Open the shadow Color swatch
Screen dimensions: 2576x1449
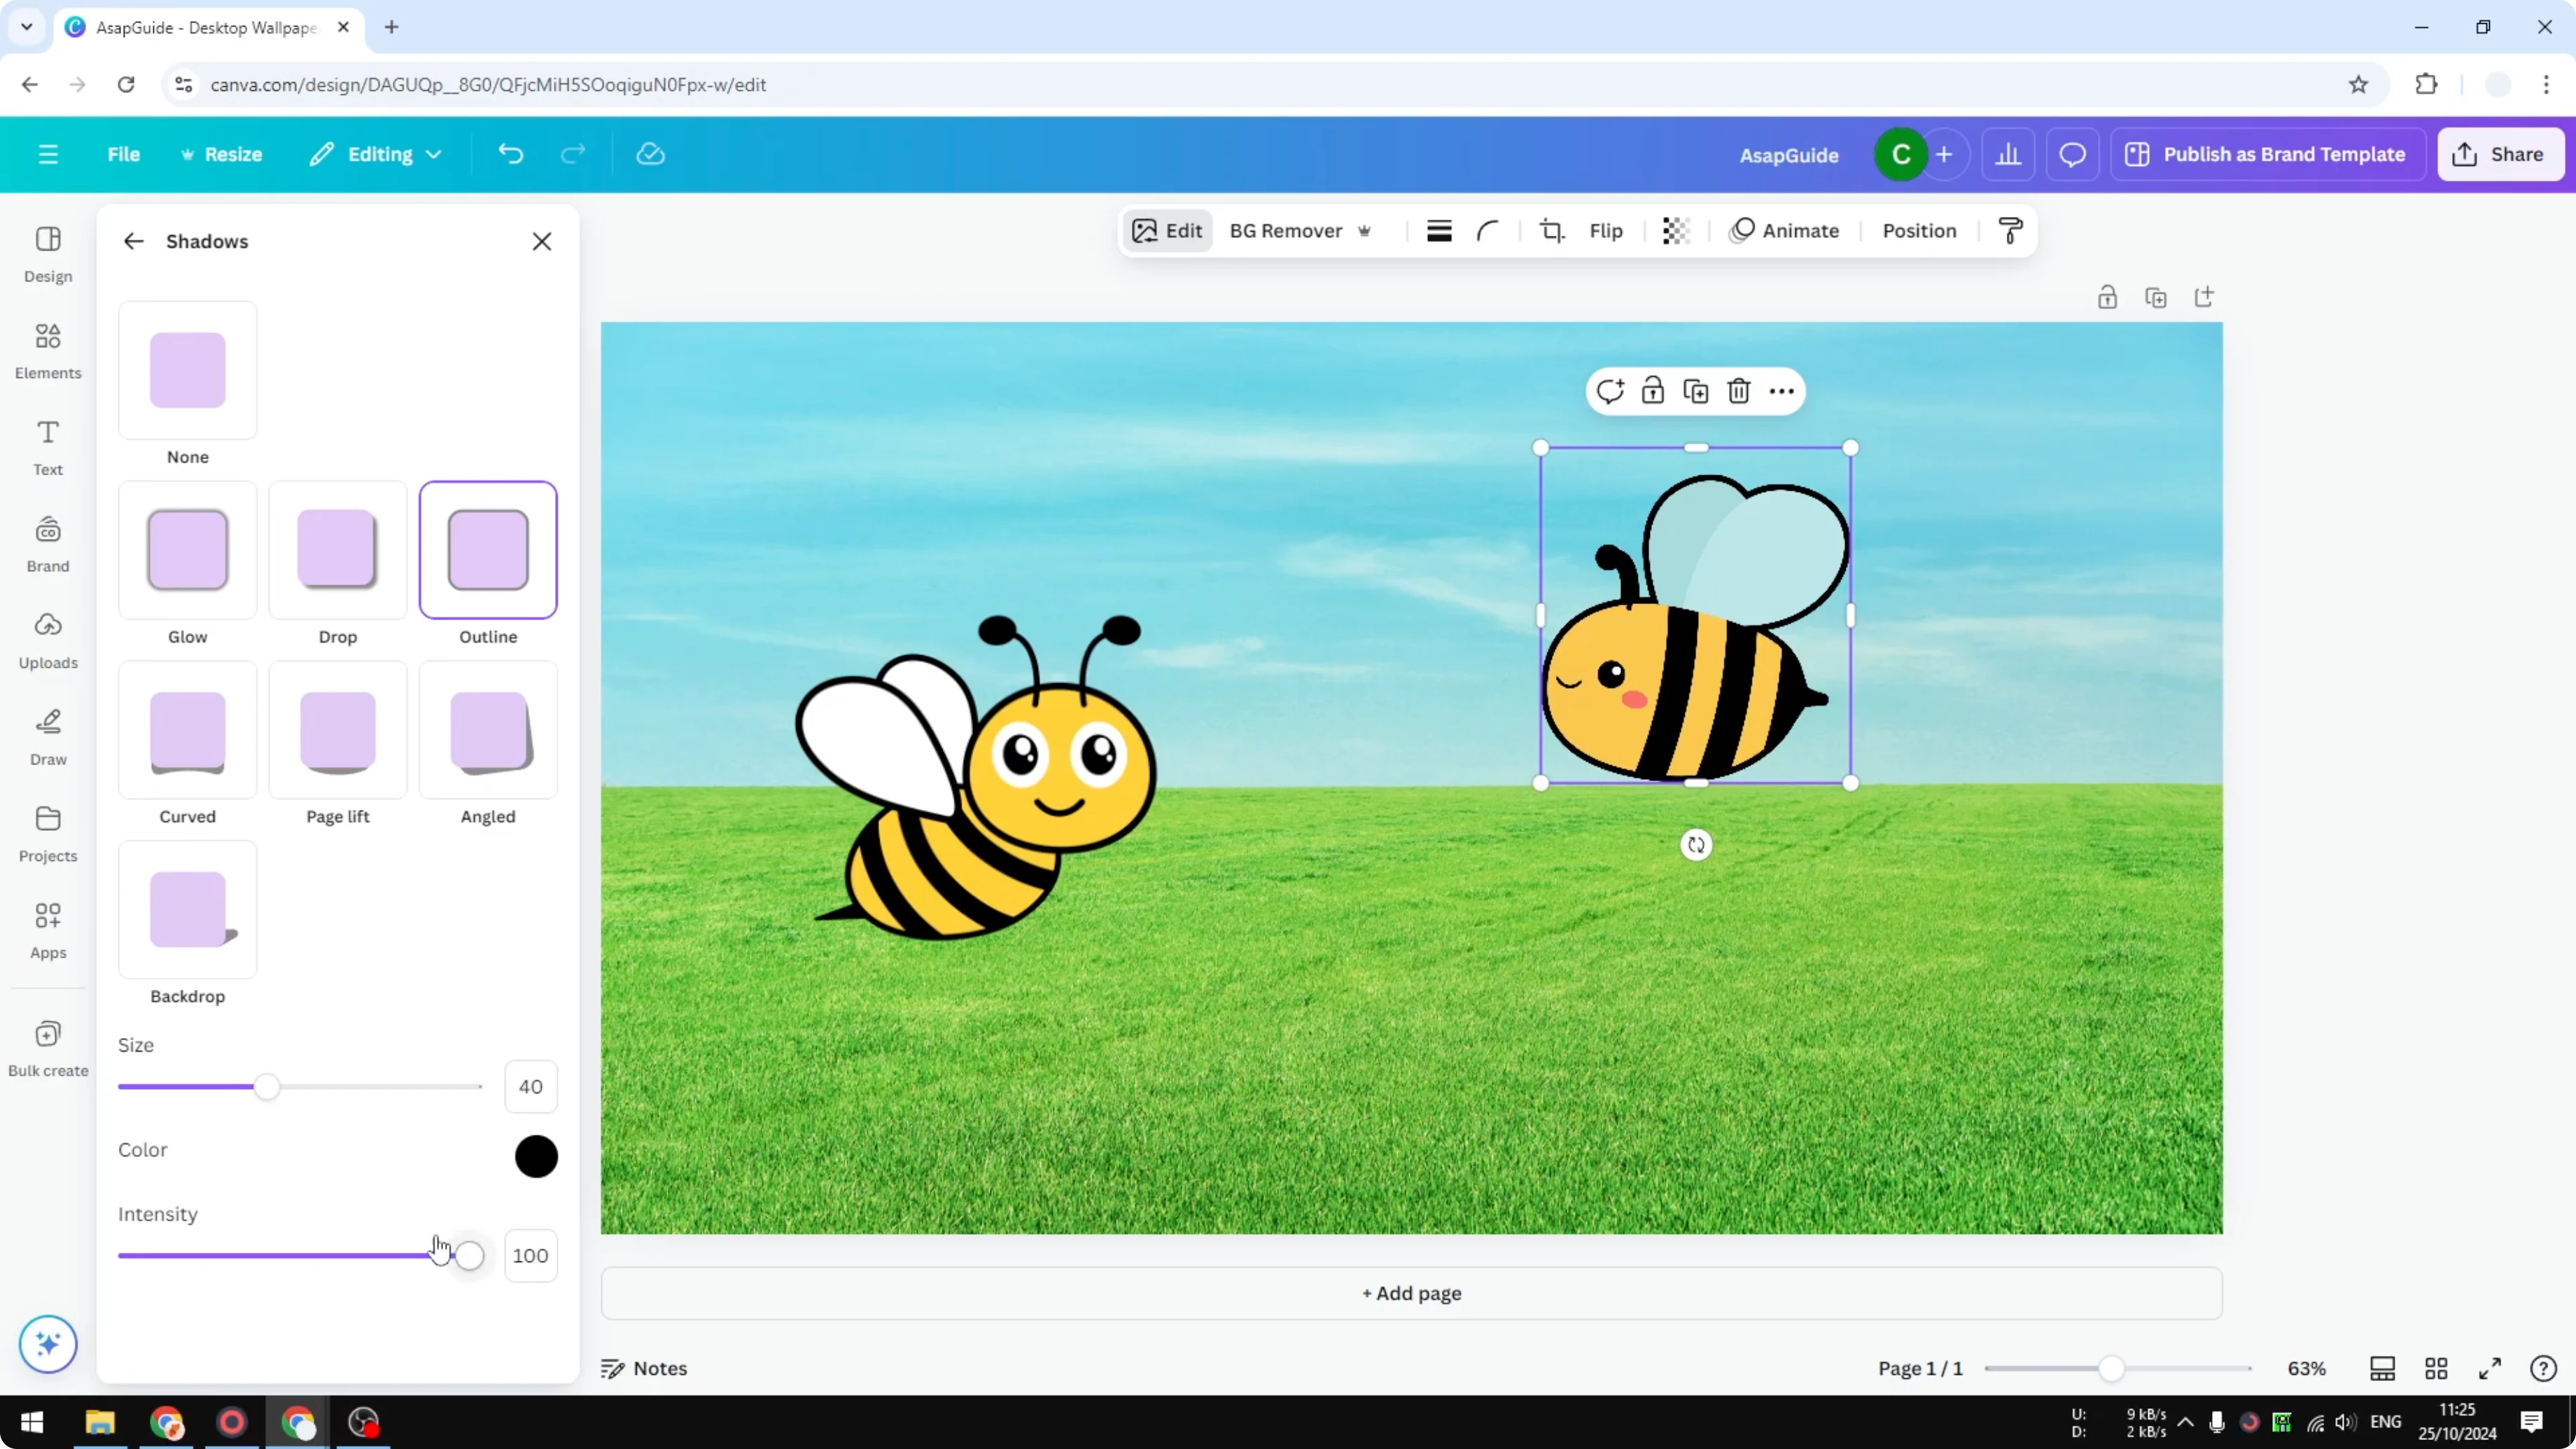[536, 1156]
